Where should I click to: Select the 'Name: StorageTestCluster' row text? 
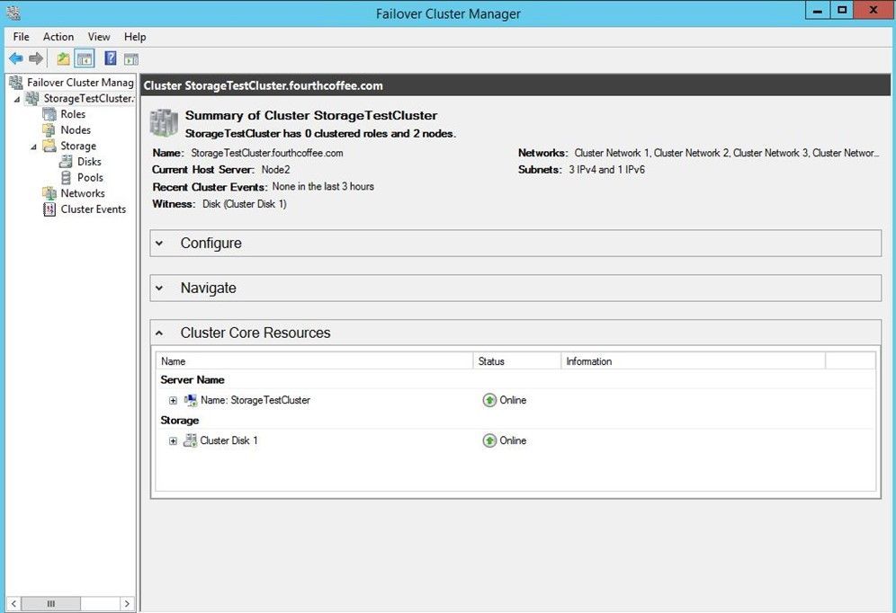pyautogui.click(x=255, y=400)
